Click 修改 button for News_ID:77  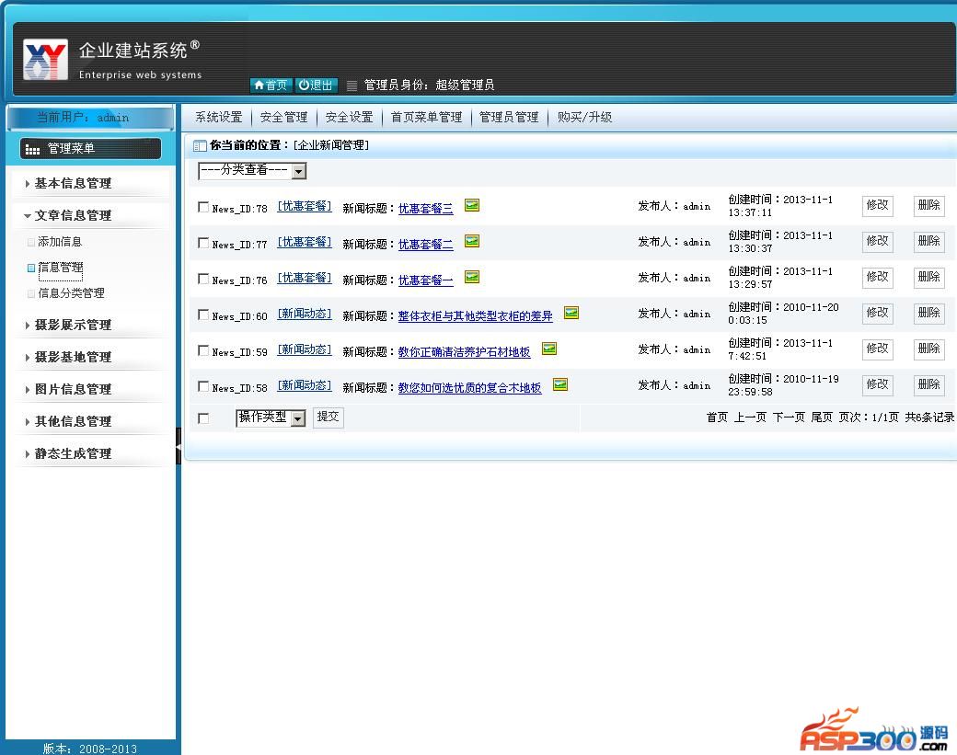pos(877,241)
